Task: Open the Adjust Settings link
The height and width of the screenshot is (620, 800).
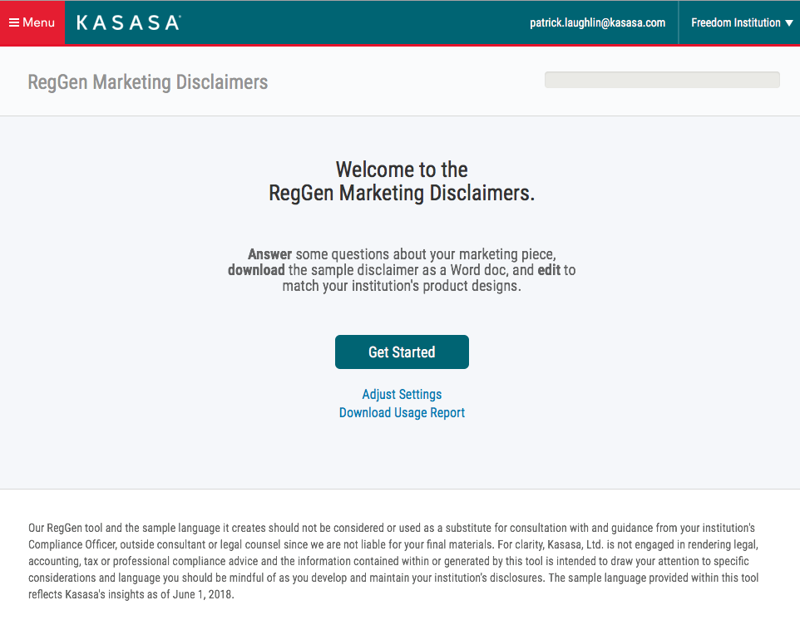Action: pyautogui.click(x=402, y=395)
